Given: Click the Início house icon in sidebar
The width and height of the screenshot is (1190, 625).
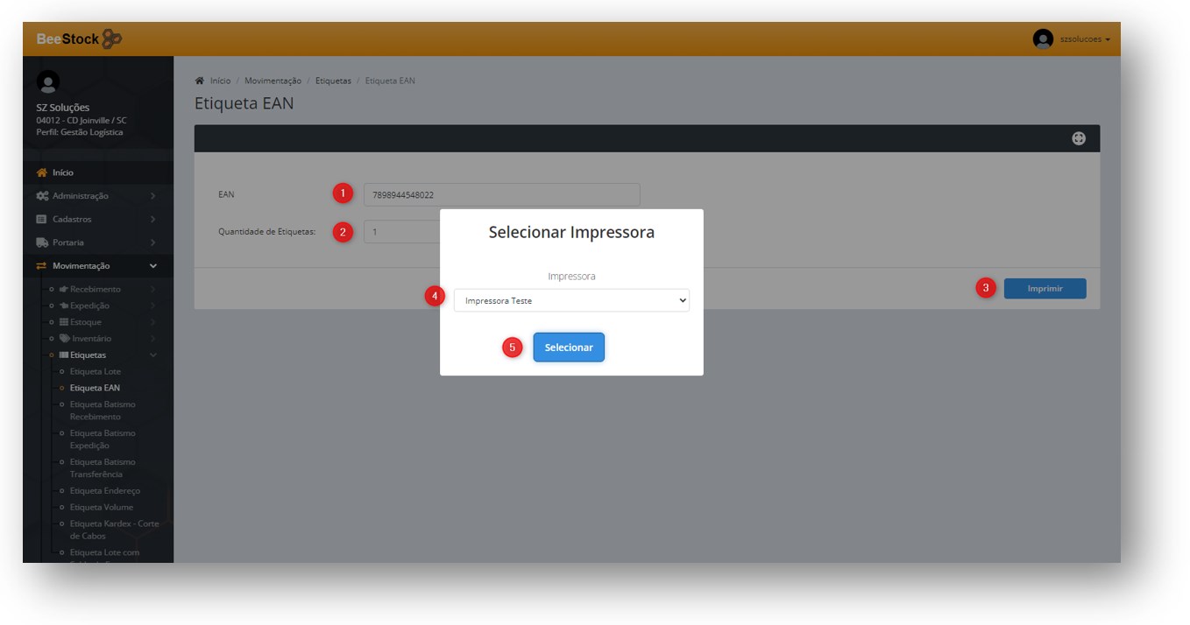Looking at the screenshot, I should coord(41,172).
